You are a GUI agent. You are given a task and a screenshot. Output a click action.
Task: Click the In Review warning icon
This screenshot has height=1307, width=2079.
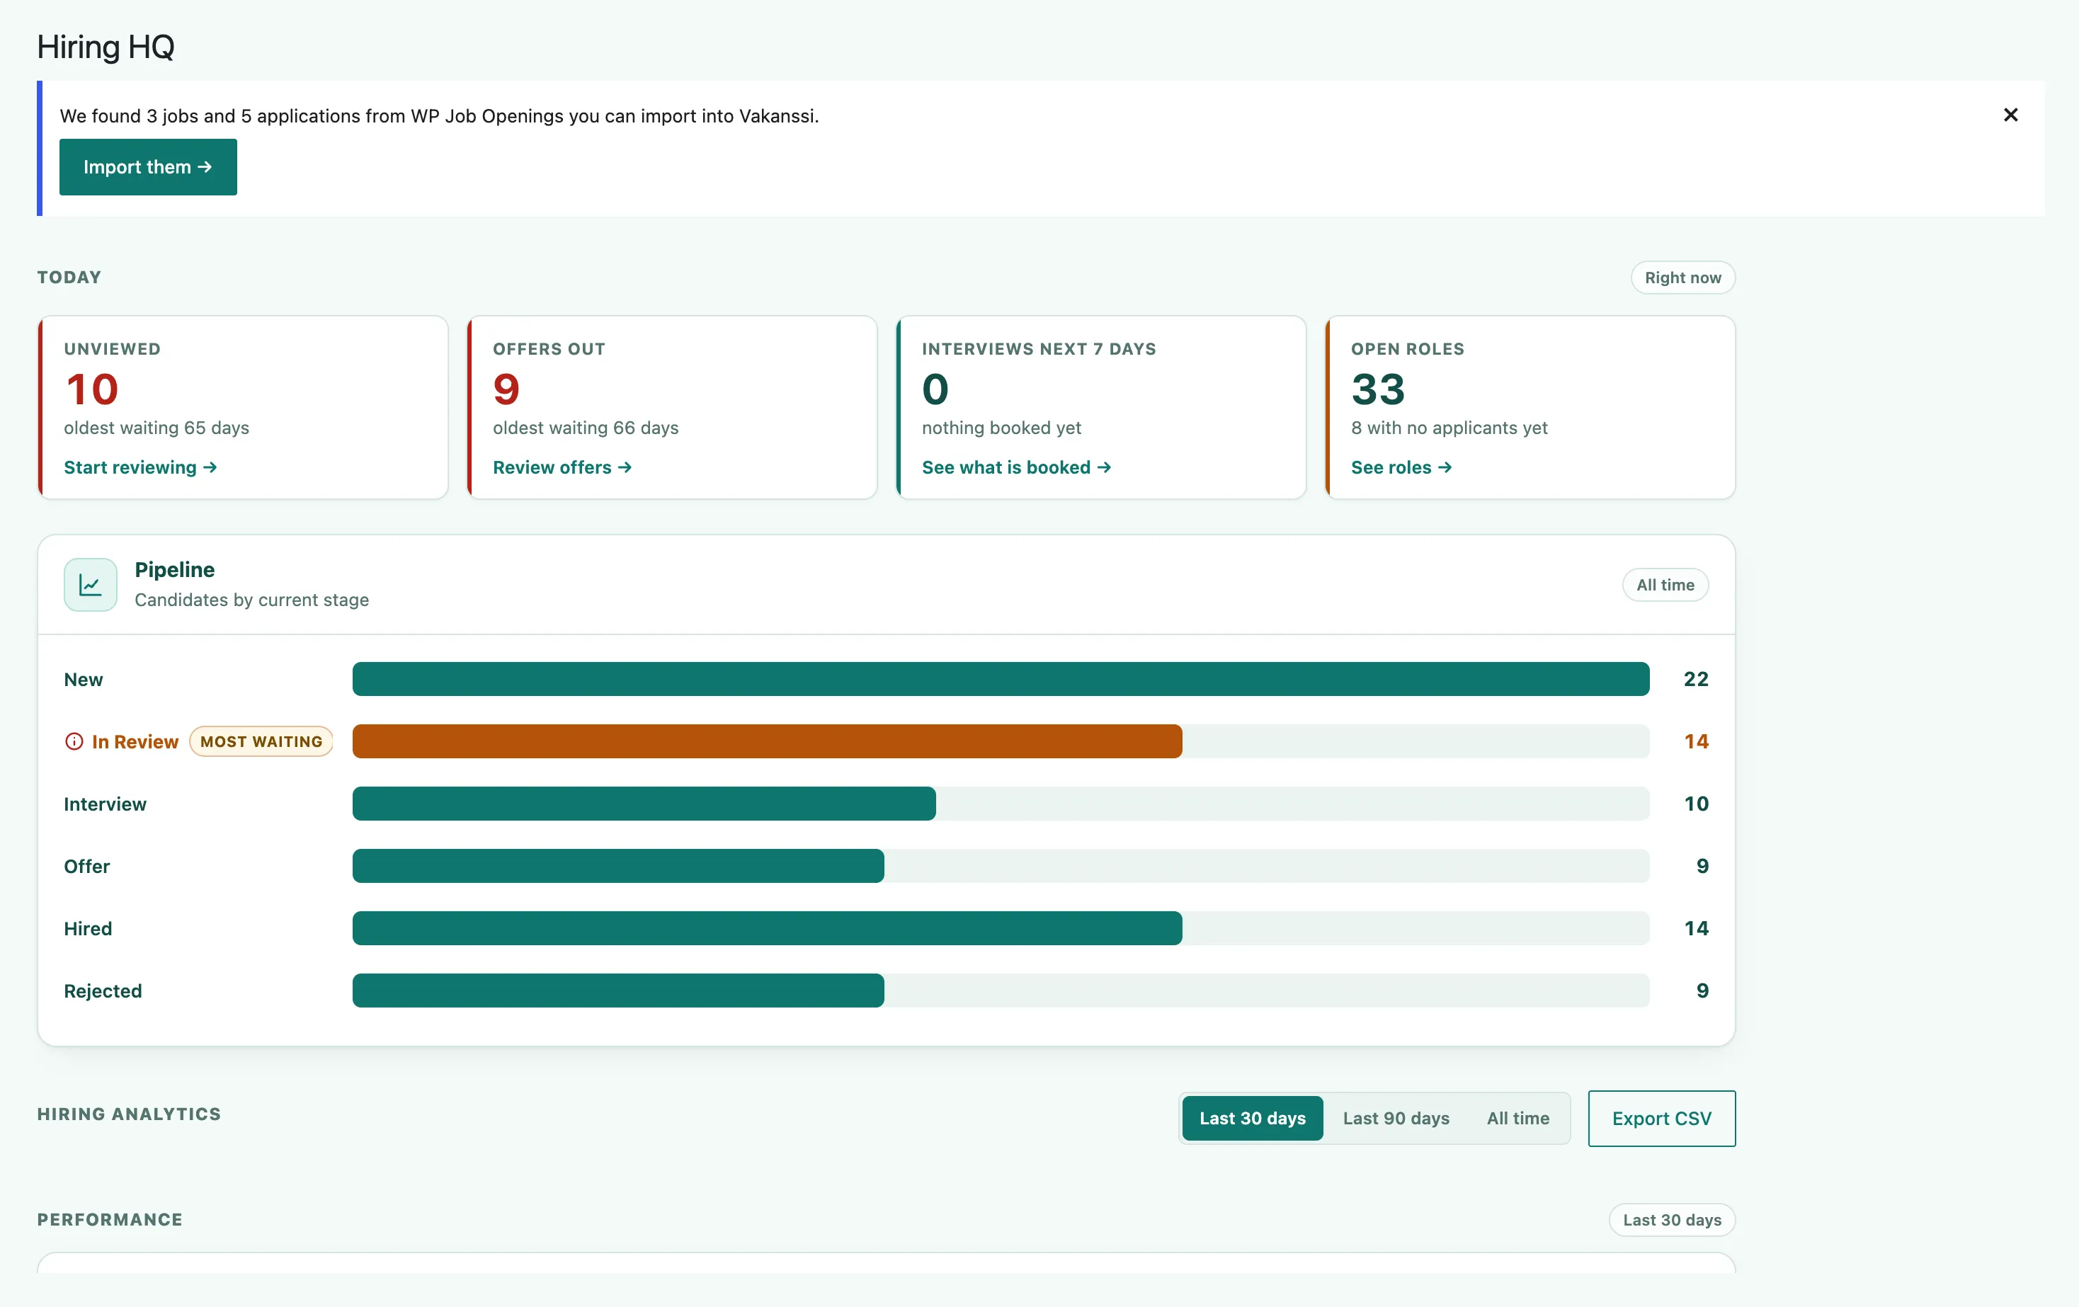tap(74, 741)
